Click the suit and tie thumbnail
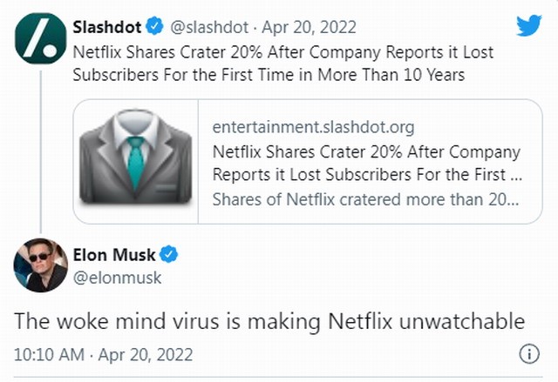Screen dimensions: 558x382 pyautogui.click(x=135, y=162)
